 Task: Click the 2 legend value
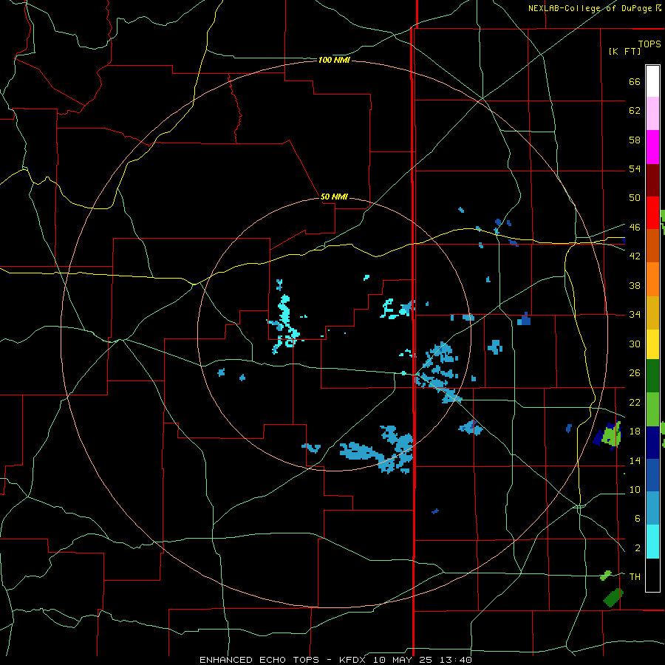pos(637,548)
